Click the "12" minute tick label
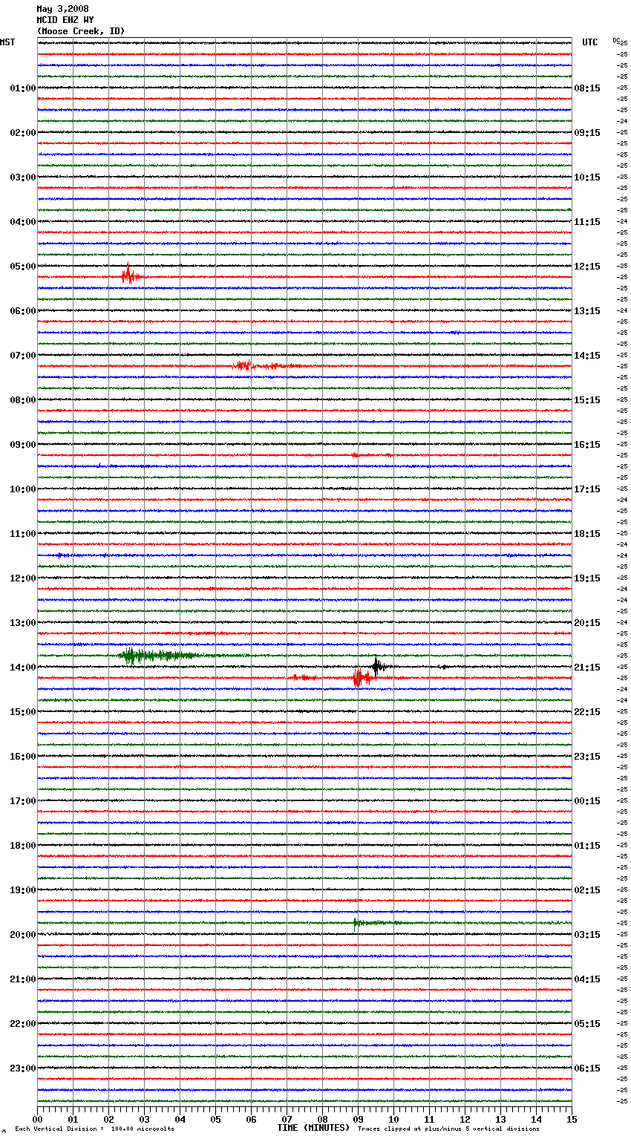 pyautogui.click(x=465, y=1119)
